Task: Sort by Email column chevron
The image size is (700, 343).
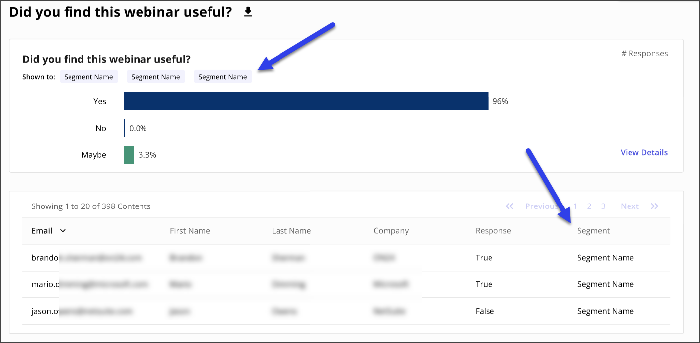Action: click(63, 231)
